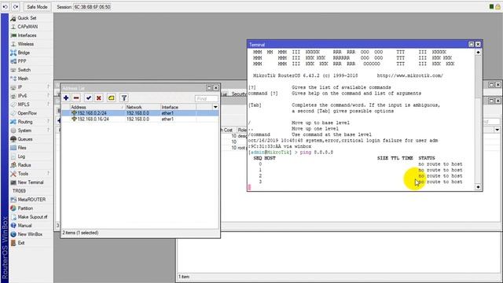Expand the MPLS submenu

click(x=24, y=105)
